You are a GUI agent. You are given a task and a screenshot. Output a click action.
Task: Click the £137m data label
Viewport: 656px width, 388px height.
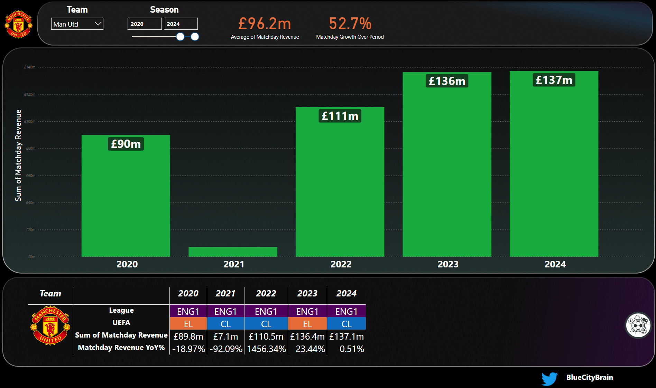pos(554,80)
